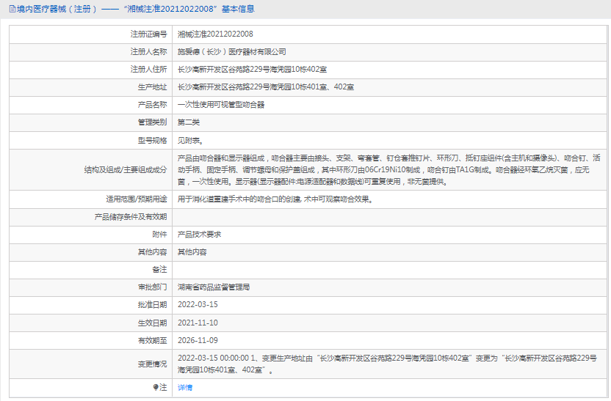Select expiry date 2026-11-09
Image resolution: width=611 pixels, height=401 pixels.
pyautogui.click(x=198, y=340)
